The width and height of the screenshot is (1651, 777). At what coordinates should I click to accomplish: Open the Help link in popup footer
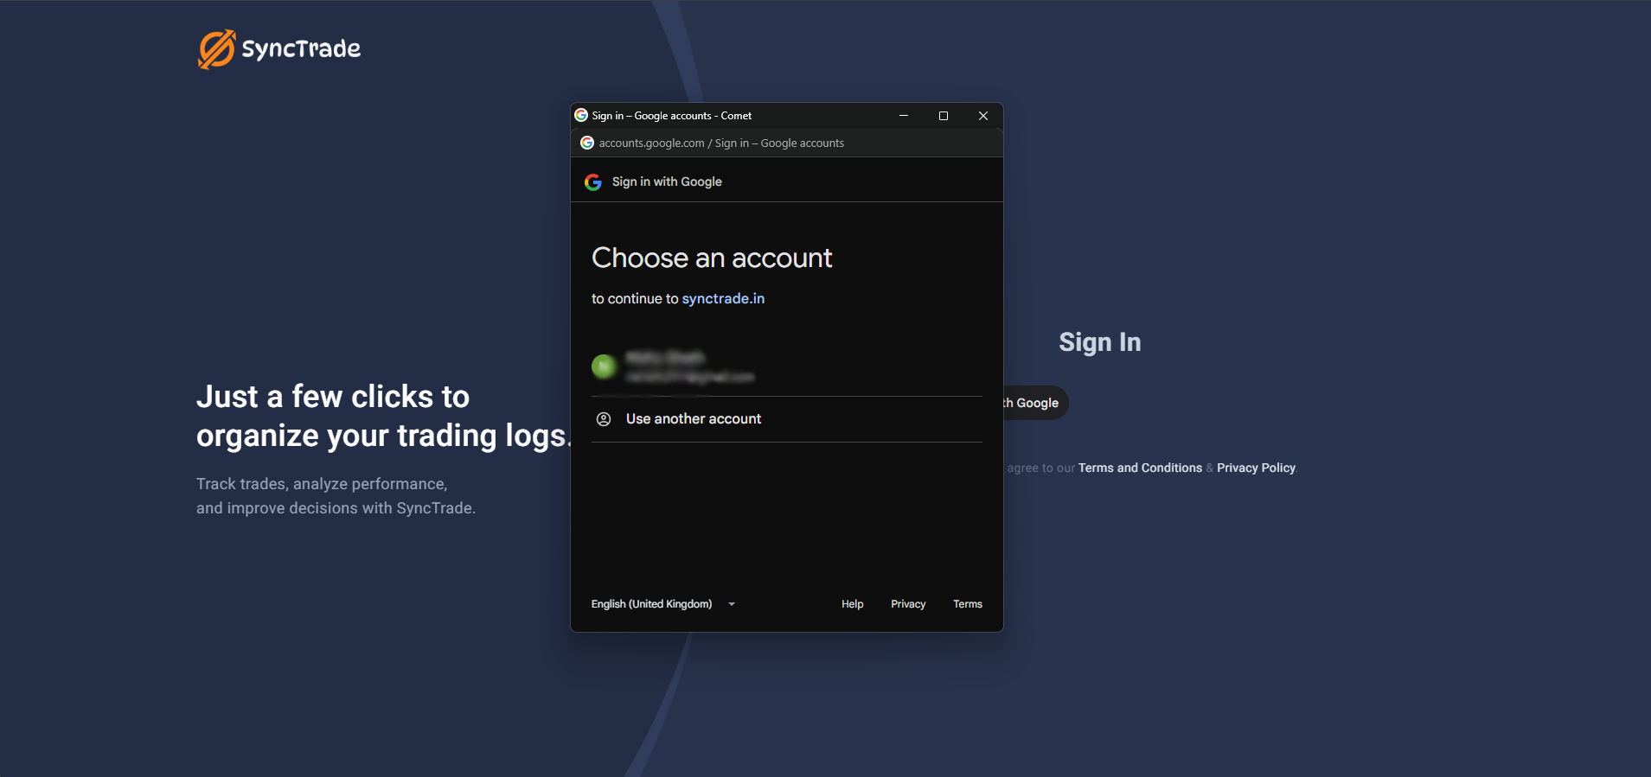pyautogui.click(x=852, y=604)
